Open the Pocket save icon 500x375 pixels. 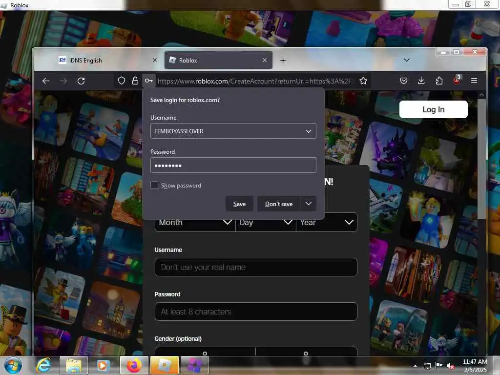[404, 81]
